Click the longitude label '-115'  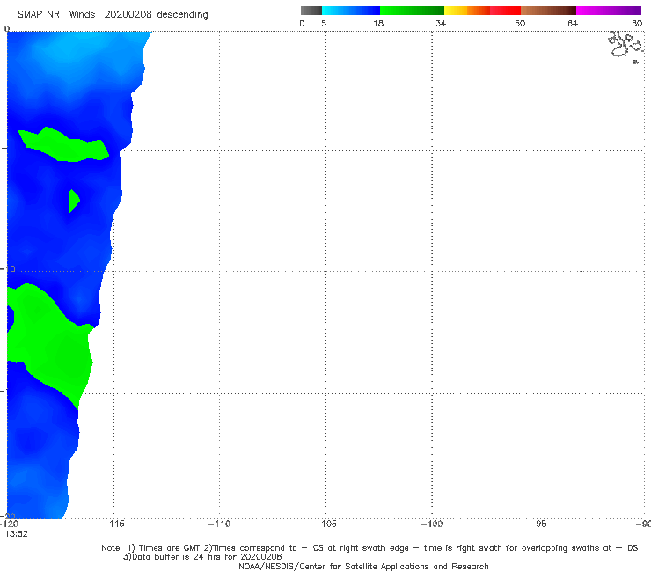pyautogui.click(x=113, y=524)
